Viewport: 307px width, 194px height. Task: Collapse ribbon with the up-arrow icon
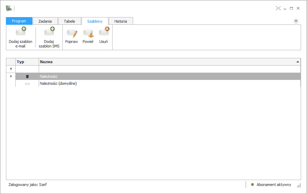(296, 21)
